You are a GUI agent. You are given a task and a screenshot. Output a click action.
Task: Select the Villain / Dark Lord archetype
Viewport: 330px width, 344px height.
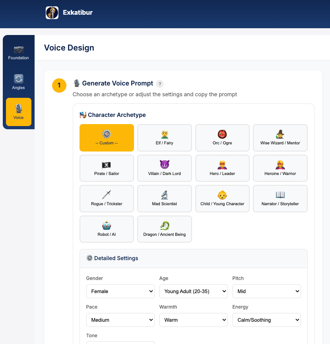pyautogui.click(x=165, y=168)
